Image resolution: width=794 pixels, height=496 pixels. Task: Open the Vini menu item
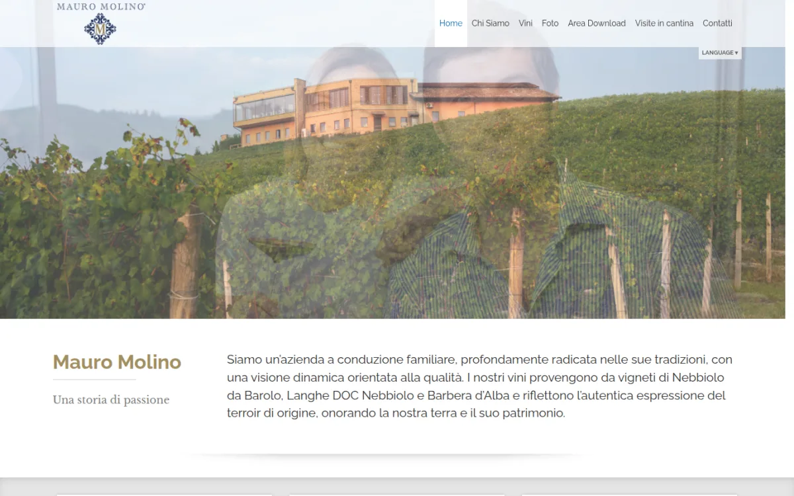(525, 23)
